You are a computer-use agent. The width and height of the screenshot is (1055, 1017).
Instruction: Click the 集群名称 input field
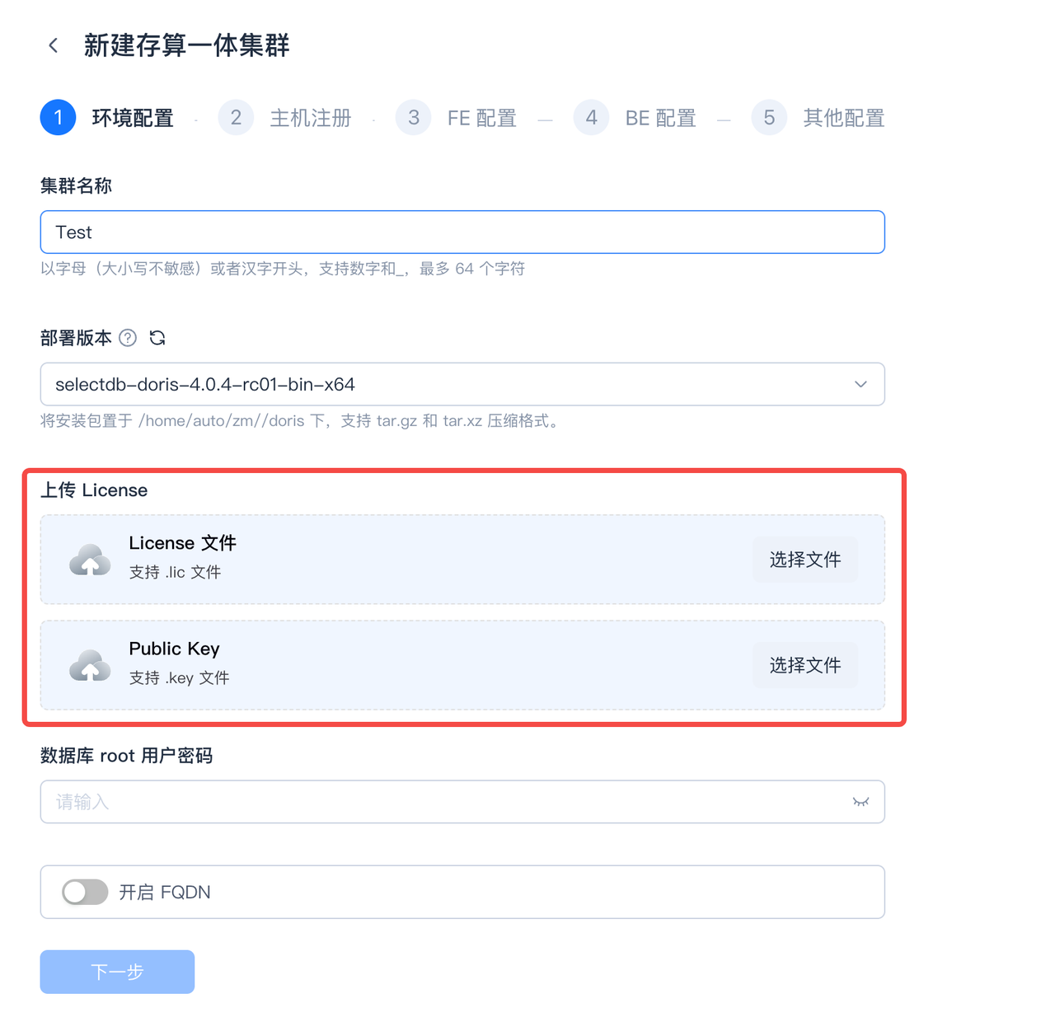pyautogui.click(x=462, y=232)
